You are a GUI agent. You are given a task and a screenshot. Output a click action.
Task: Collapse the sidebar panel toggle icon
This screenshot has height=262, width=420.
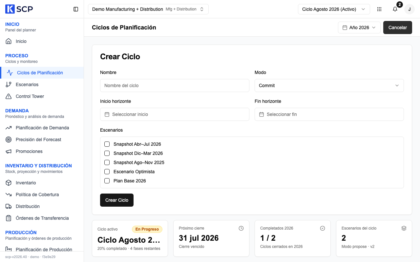[76, 9]
